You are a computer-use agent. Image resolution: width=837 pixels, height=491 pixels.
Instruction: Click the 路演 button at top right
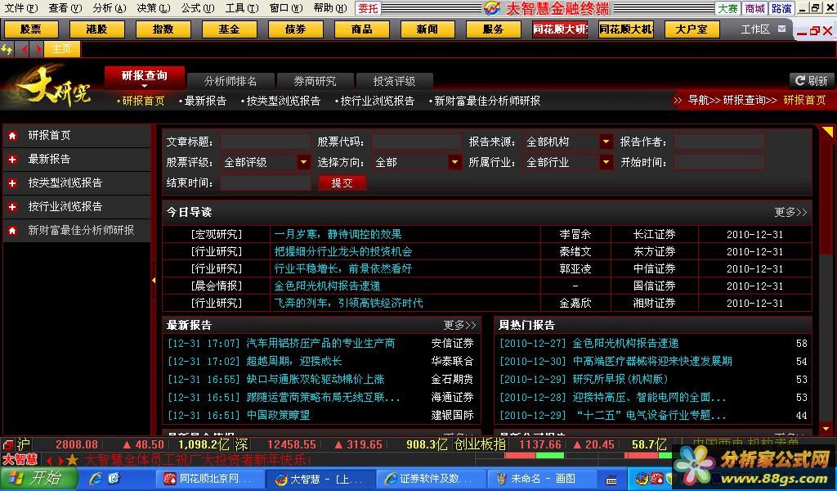(x=781, y=8)
